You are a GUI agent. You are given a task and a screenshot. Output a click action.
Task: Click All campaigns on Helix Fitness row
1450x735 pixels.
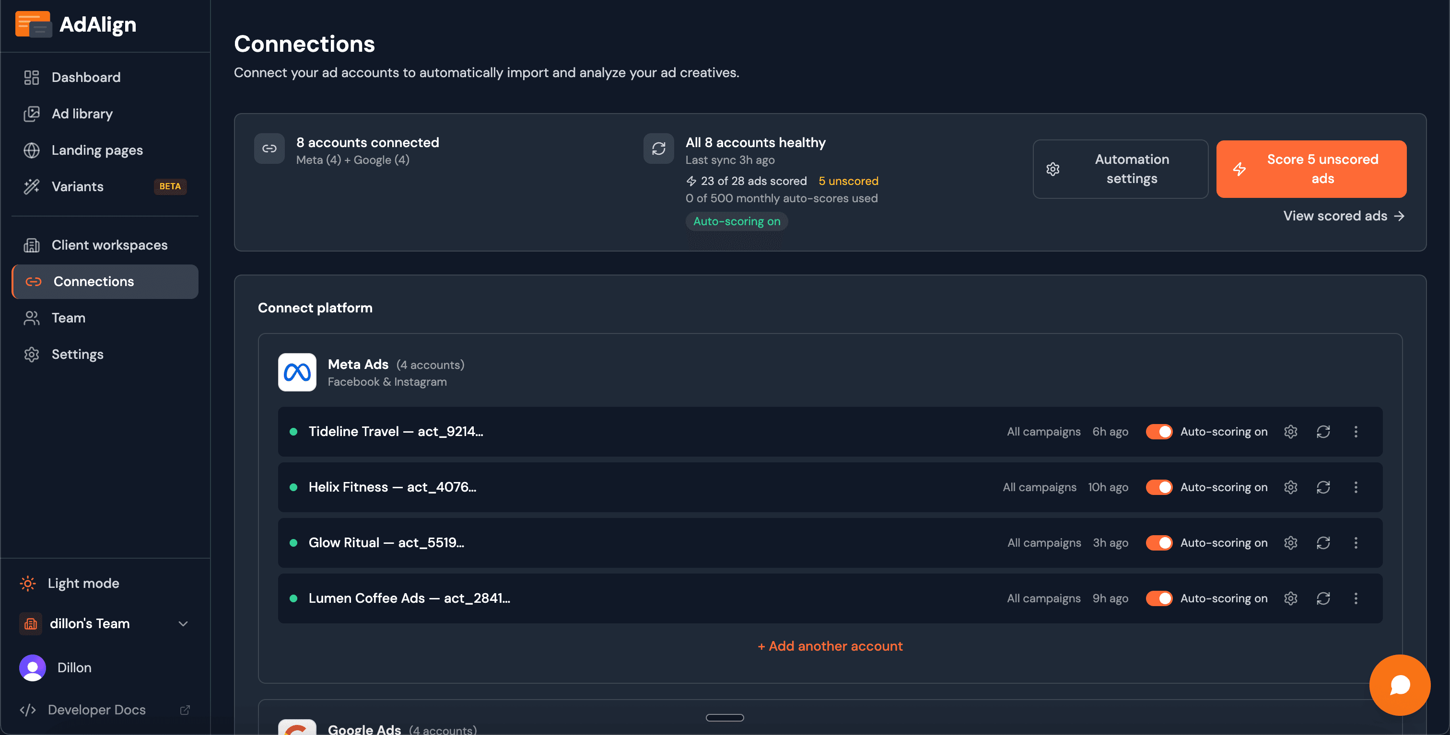click(x=1039, y=487)
